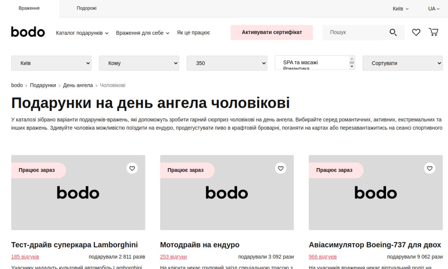Click the Lamborghini card image
The width and height of the screenshot is (448, 269).
(78, 193)
